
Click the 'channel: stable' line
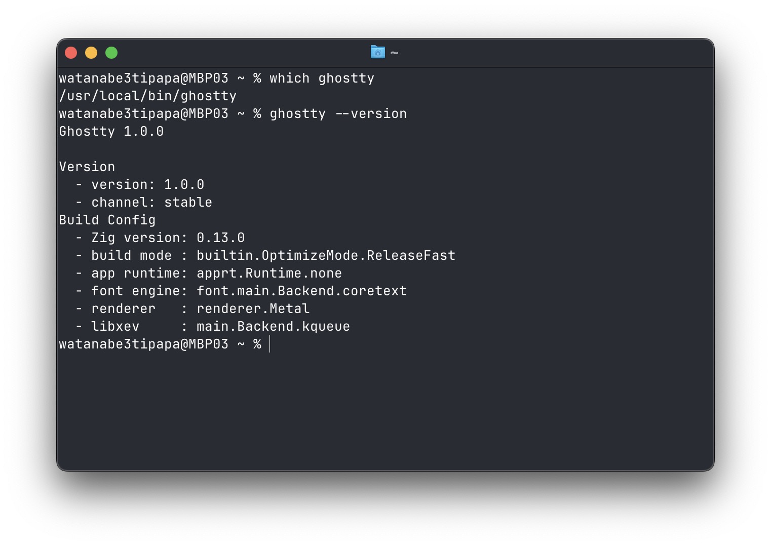[x=152, y=203]
